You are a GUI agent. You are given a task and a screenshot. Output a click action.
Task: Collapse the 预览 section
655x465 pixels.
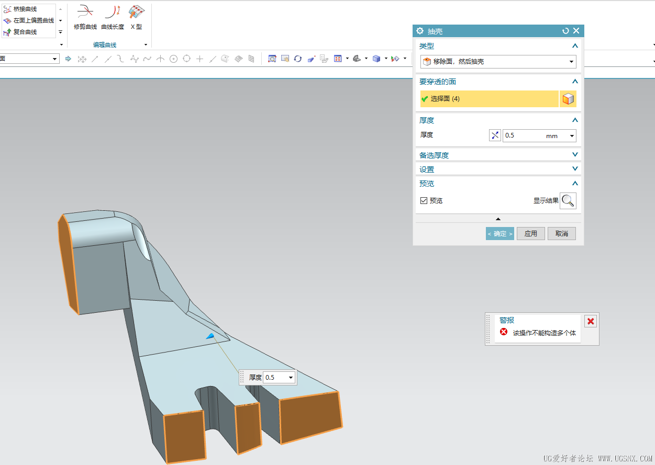[575, 184]
